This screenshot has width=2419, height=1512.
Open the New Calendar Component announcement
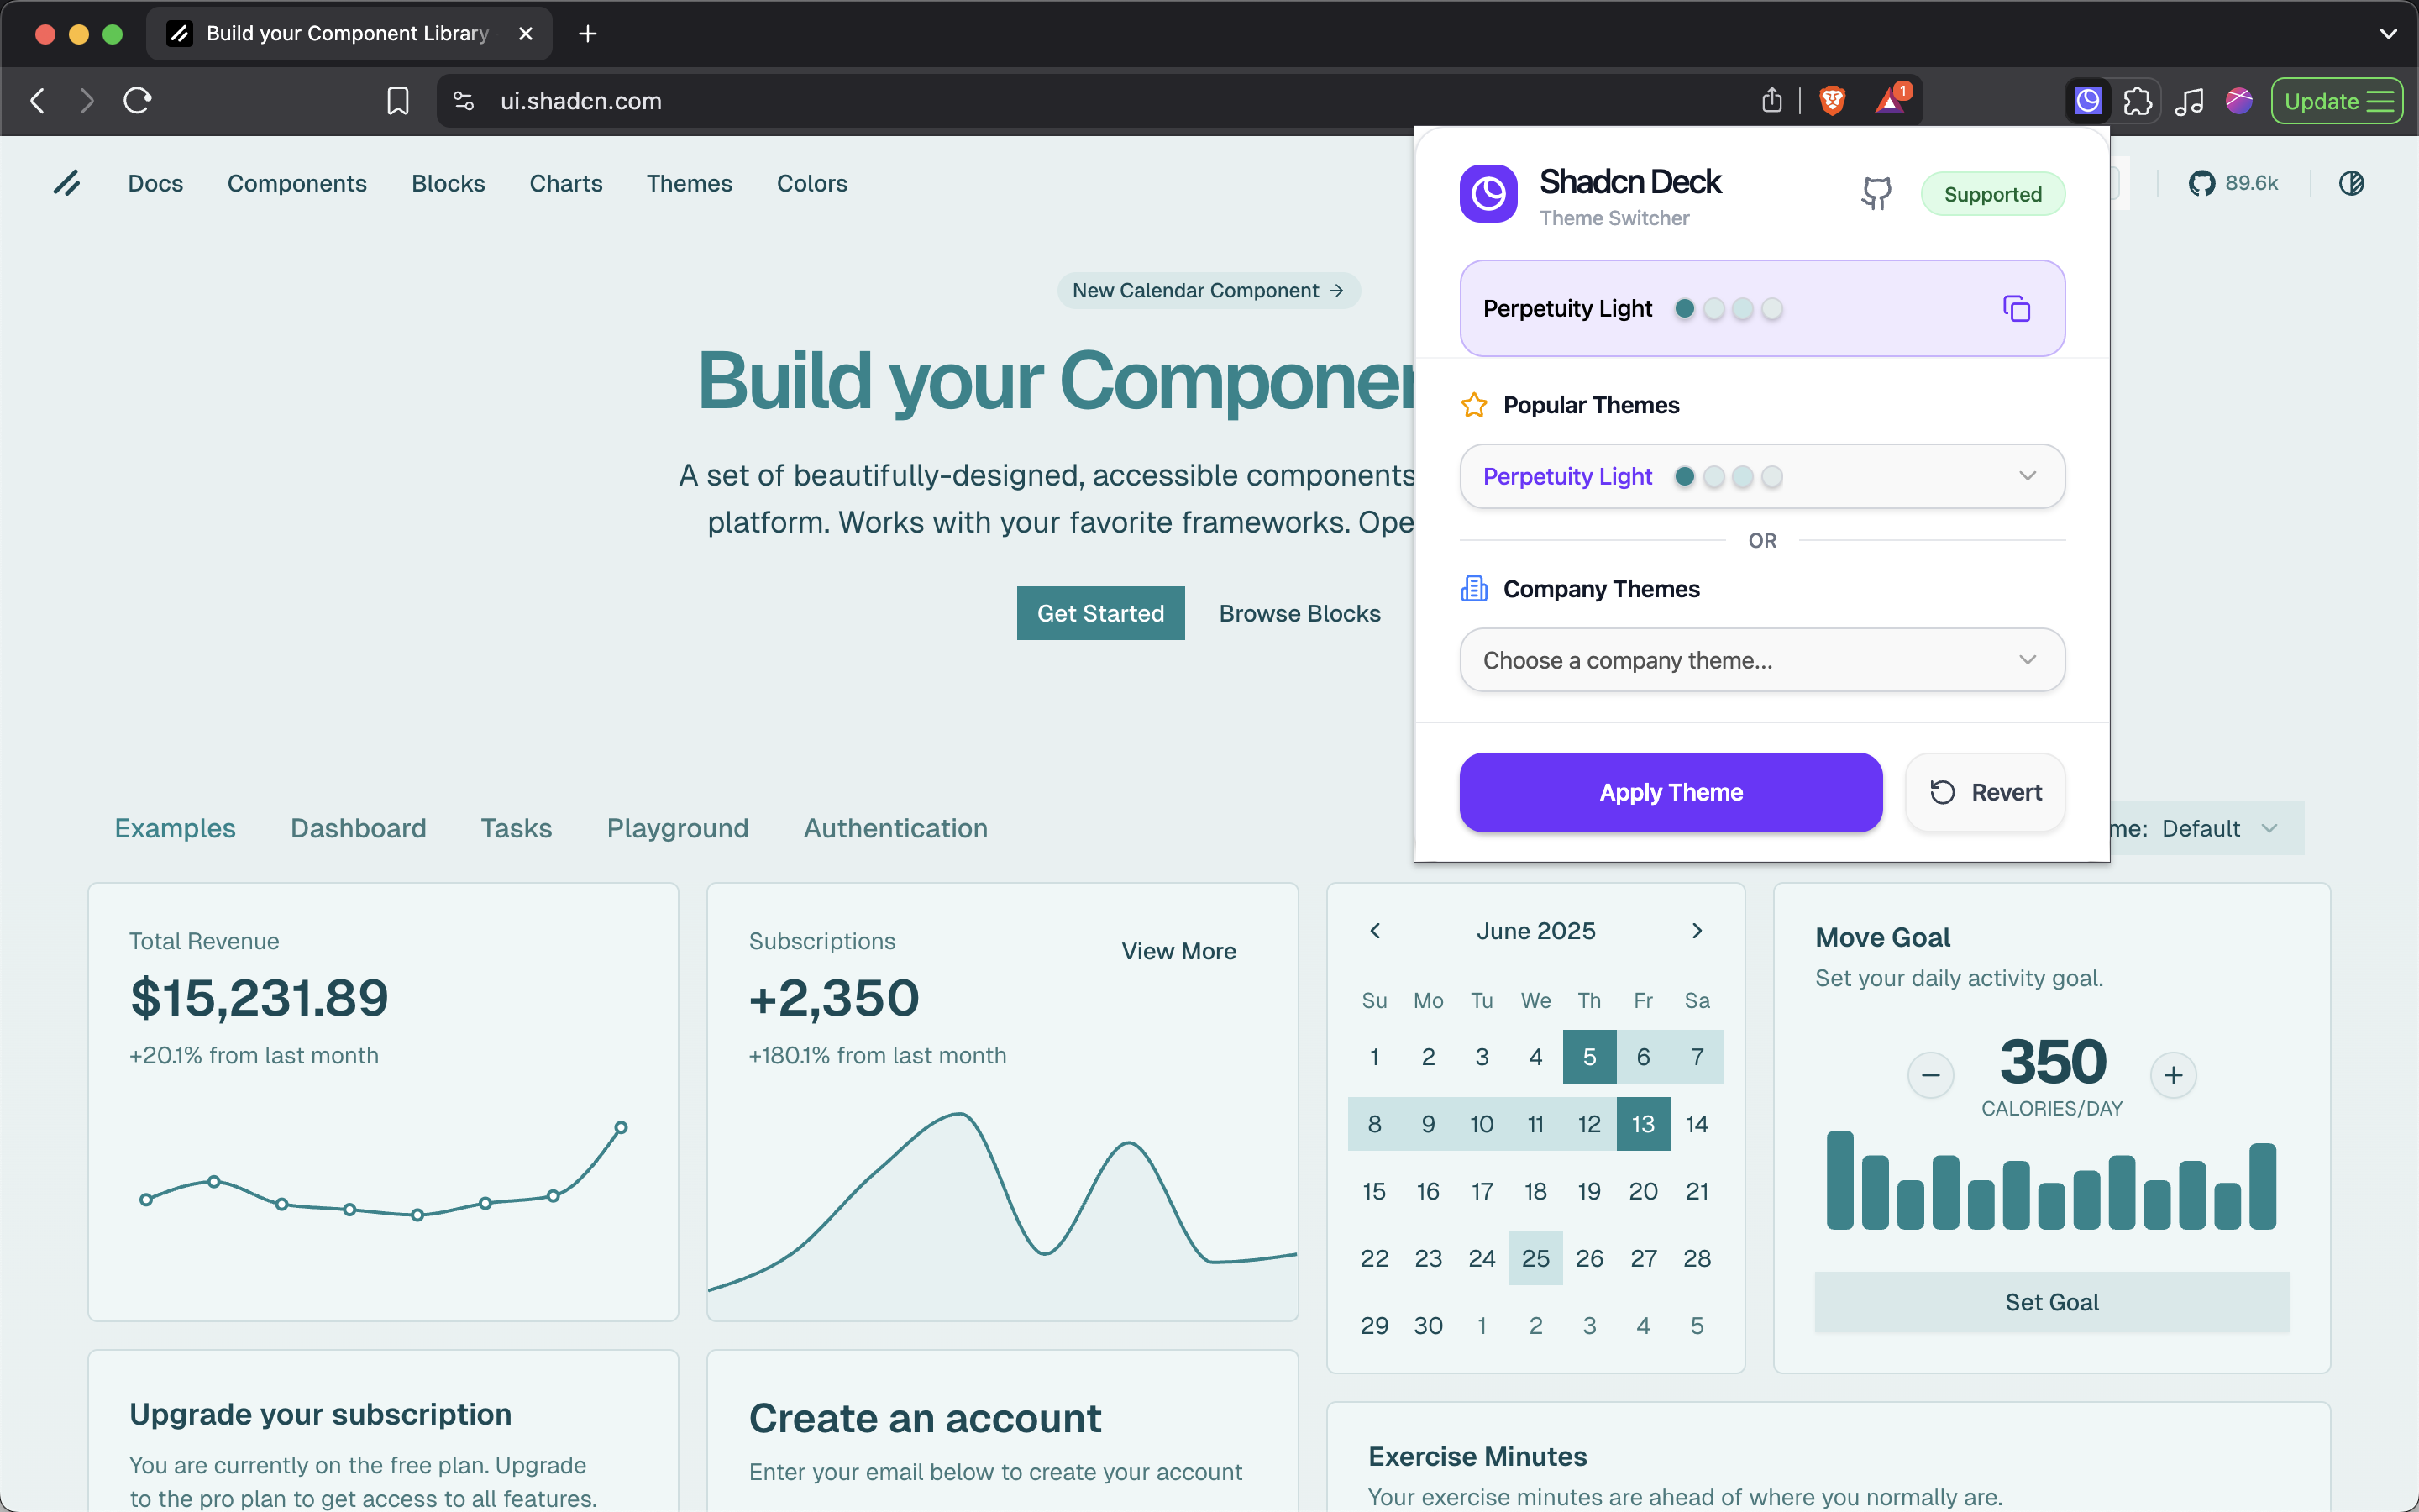(x=1208, y=290)
